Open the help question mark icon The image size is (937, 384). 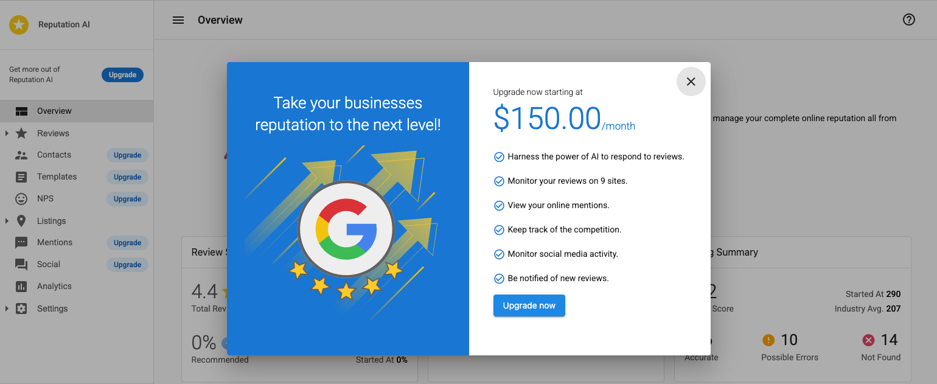(909, 20)
